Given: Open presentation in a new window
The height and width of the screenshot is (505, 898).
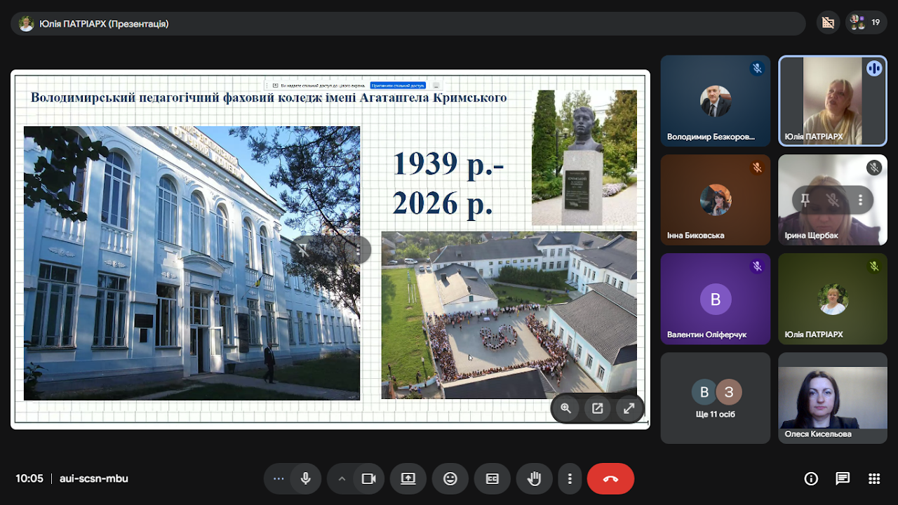Looking at the screenshot, I should (598, 408).
